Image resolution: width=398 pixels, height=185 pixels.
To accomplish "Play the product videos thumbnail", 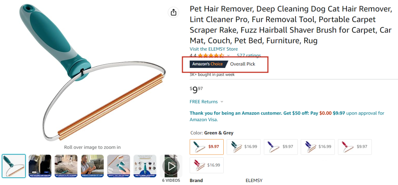I will [171, 166].
